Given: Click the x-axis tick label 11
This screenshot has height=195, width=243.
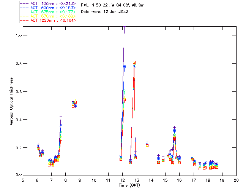Looking at the screenshot, I should click(108, 180).
